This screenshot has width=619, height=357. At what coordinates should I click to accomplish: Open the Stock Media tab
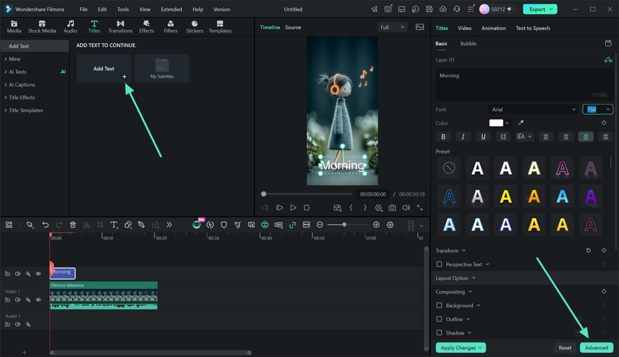pos(42,27)
